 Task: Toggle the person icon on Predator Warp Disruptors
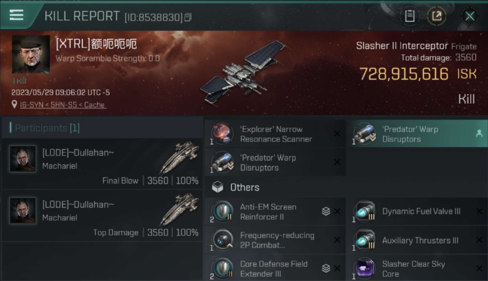pos(479,133)
